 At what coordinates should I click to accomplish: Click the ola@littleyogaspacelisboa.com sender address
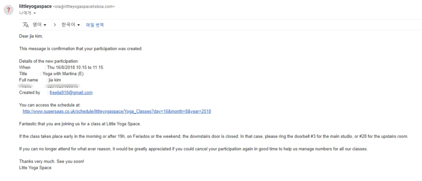point(84,7)
